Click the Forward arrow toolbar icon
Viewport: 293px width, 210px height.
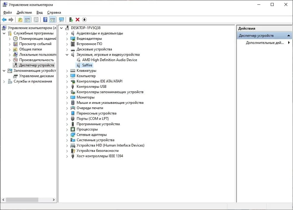11,20
